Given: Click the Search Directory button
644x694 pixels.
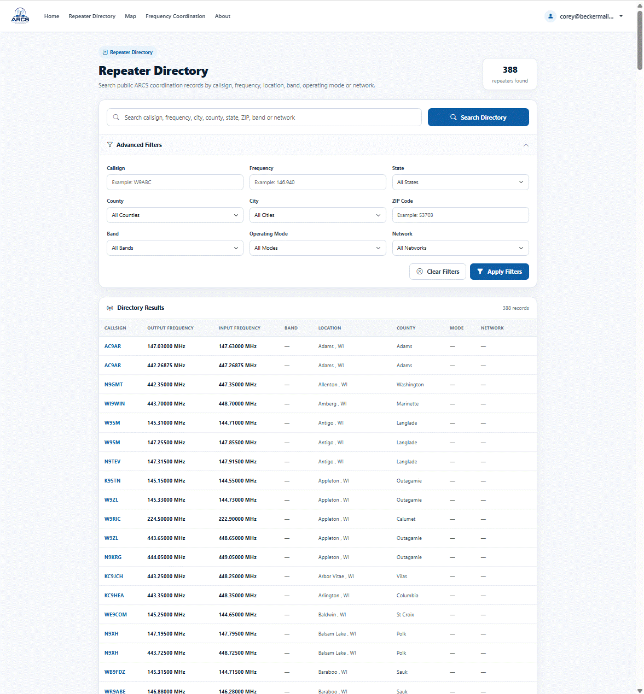Looking at the screenshot, I should tap(478, 117).
